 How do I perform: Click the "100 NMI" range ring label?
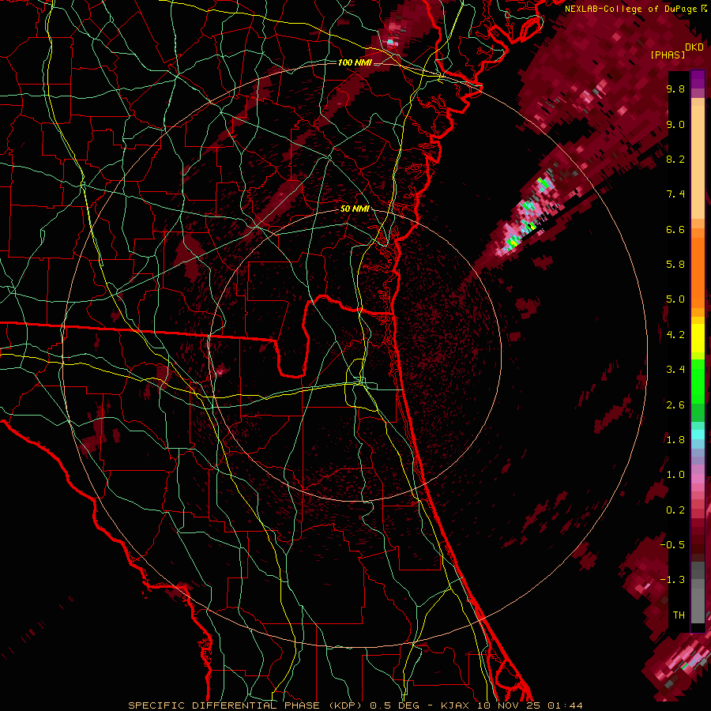click(355, 62)
